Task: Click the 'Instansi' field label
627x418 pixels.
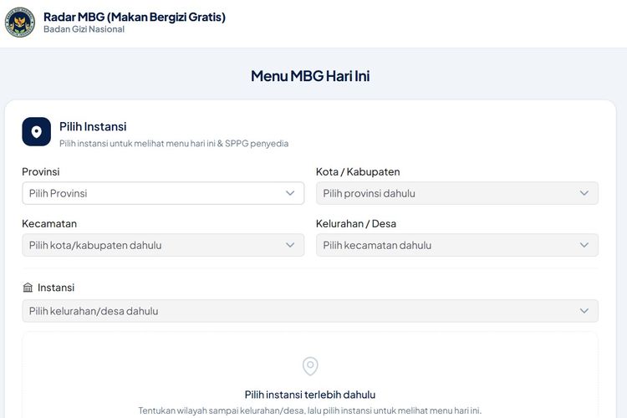Action: [56, 288]
